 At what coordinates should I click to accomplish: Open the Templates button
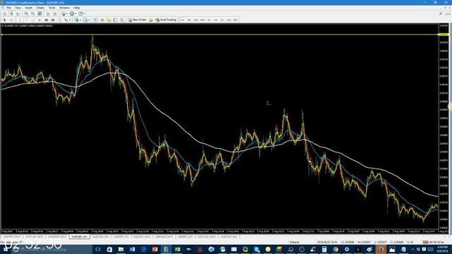coord(81,14)
